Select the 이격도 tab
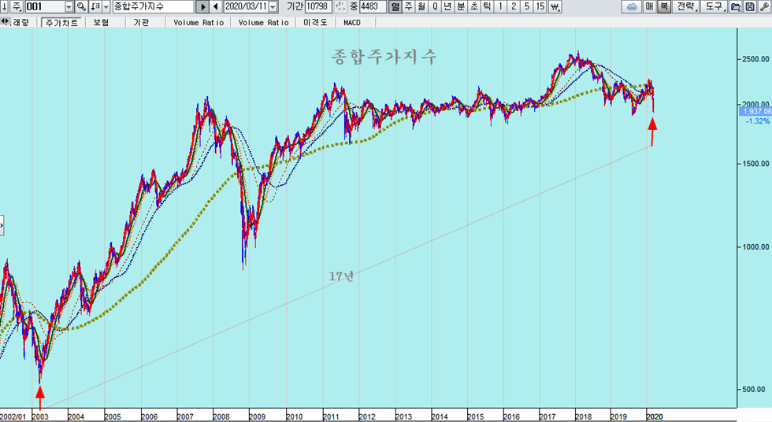 click(316, 23)
